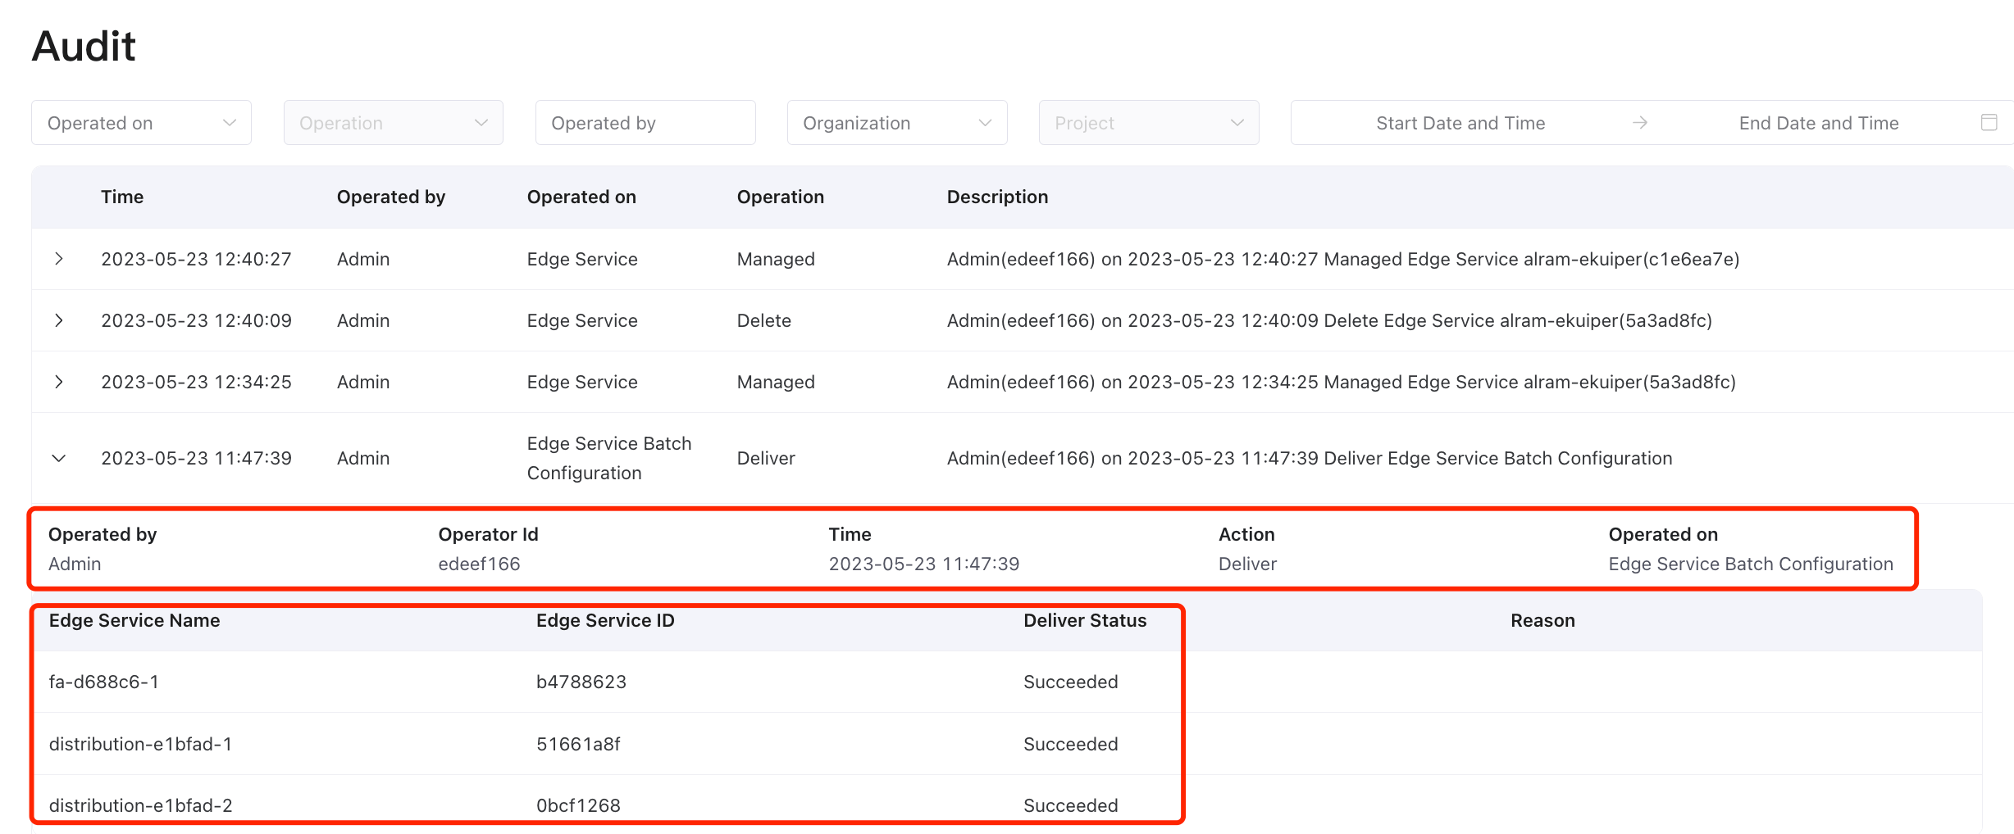The image size is (2014, 834).
Task: Click the calendar icon in date range picker
Action: [1989, 123]
